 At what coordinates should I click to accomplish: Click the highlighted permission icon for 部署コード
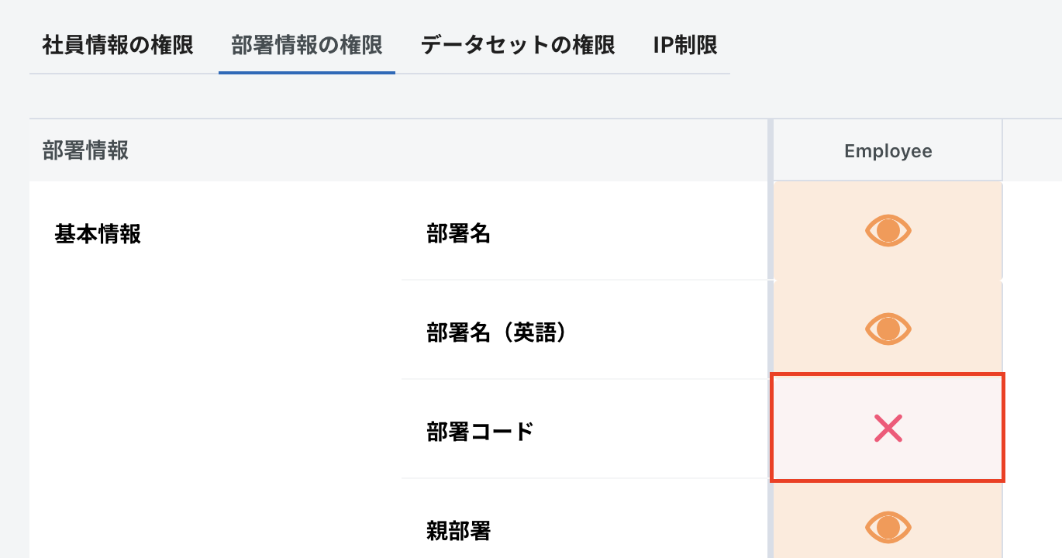coord(888,427)
